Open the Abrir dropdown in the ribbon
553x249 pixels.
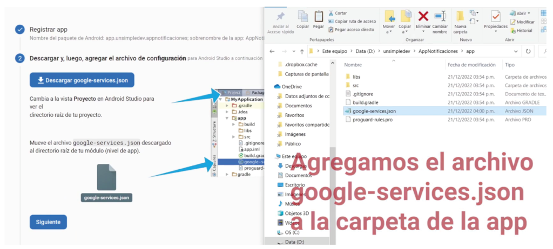[523, 13]
